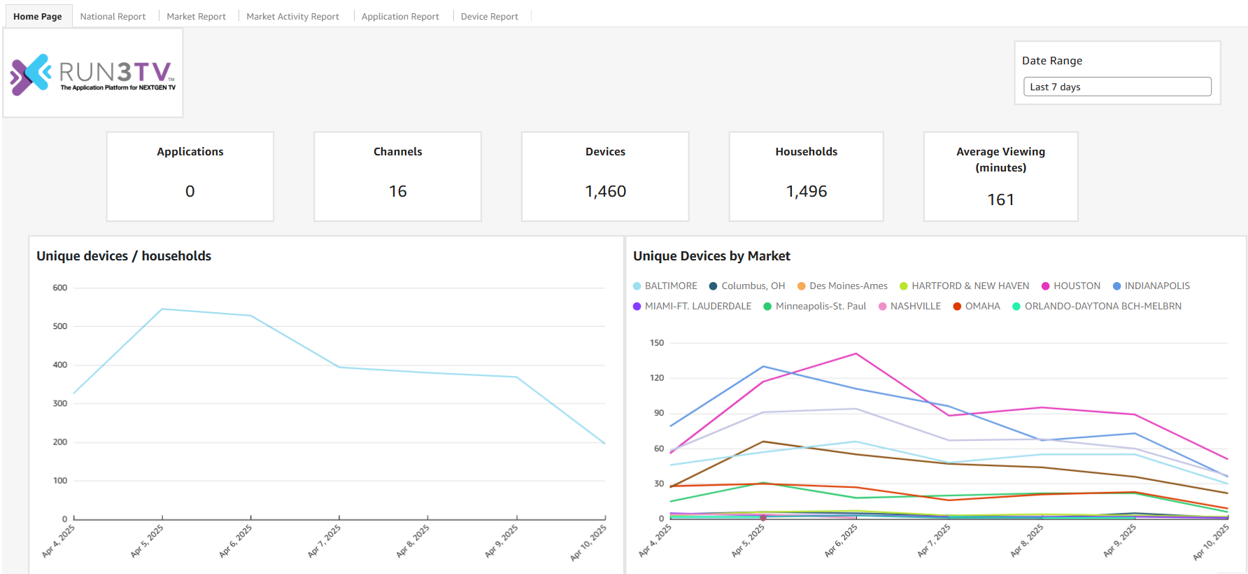Click the Households KPI card
Screen dimensions: 1248x574
pyautogui.click(x=806, y=176)
